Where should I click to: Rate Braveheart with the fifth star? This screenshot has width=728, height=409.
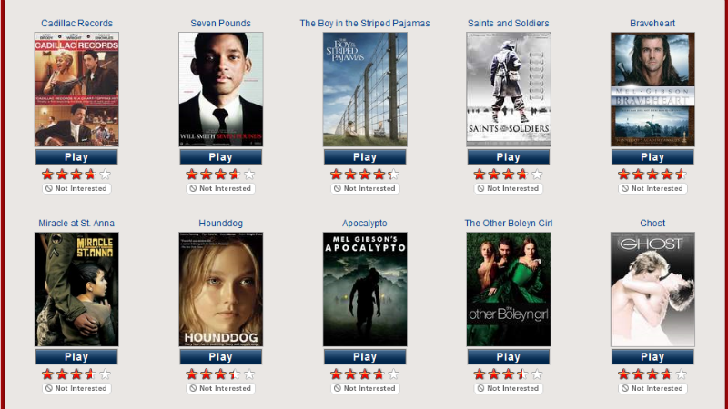click(681, 175)
